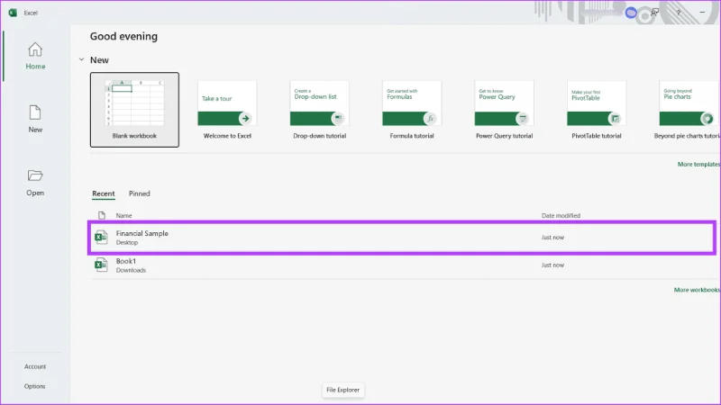The image size is (721, 405).
Task: Open the Financial Sample workbook name
Action: [x=142, y=233]
